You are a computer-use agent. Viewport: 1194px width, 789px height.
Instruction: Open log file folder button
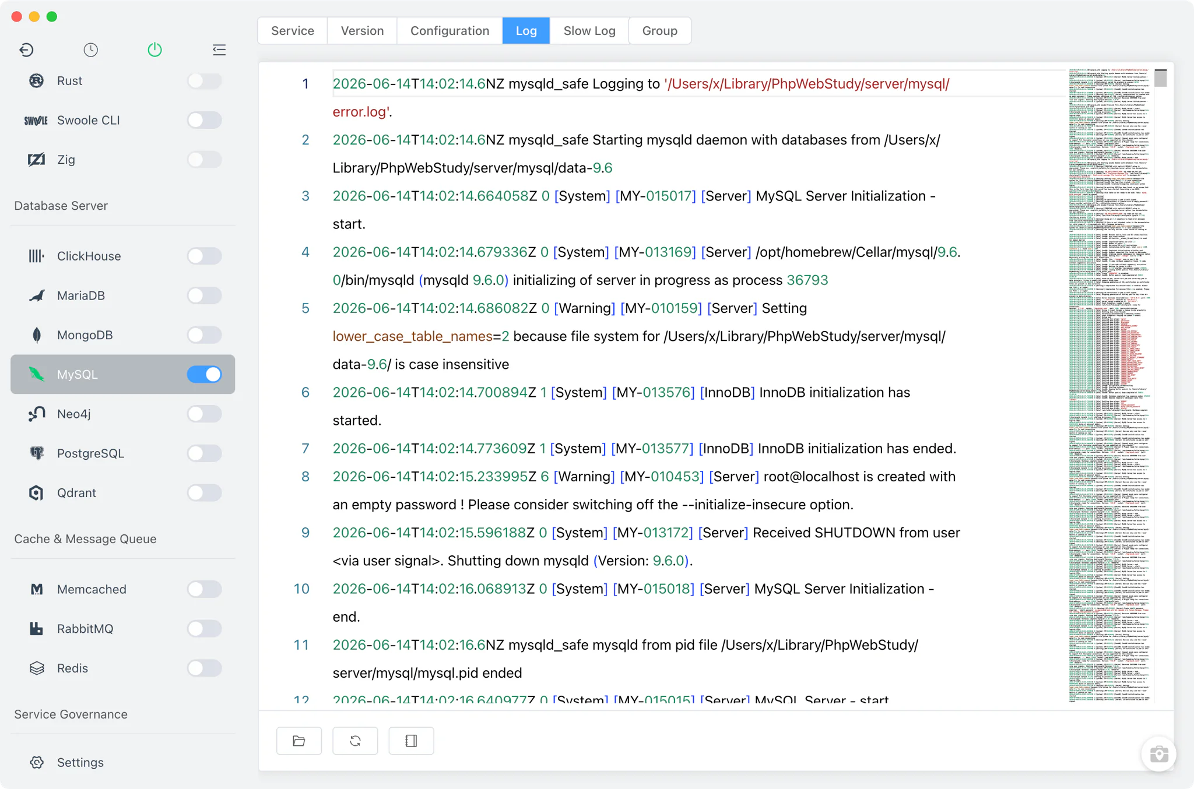pos(299,741)
